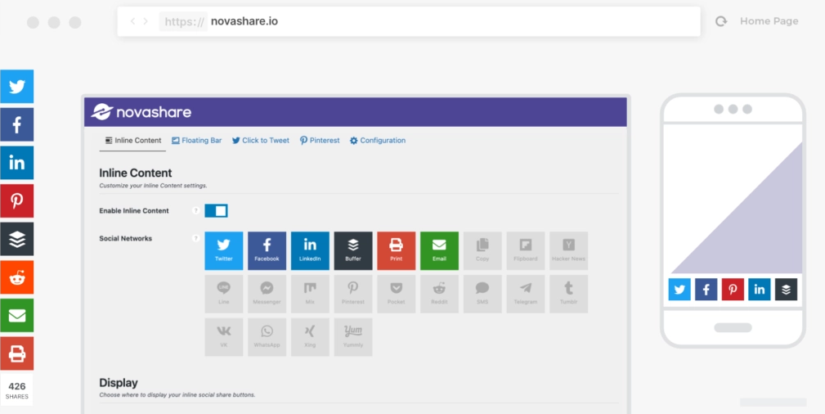
Task: Enable the Telegram network tile
Action: [x=526, y=294]
